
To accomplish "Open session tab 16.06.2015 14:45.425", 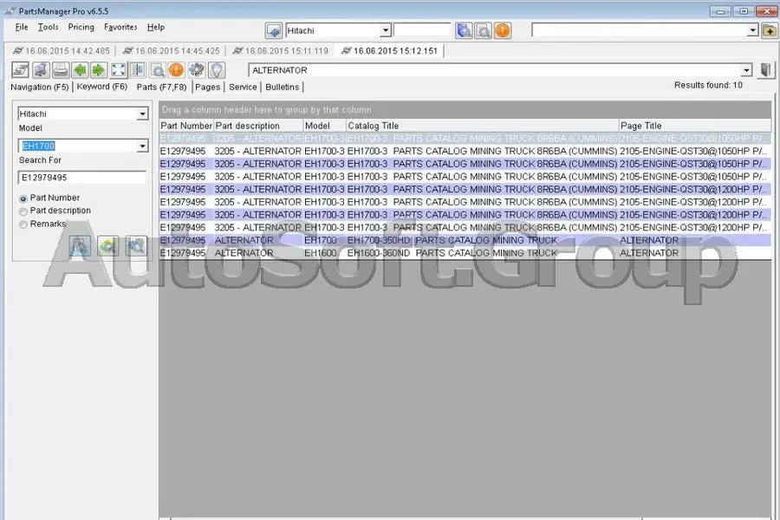I will tap(172, 51).
